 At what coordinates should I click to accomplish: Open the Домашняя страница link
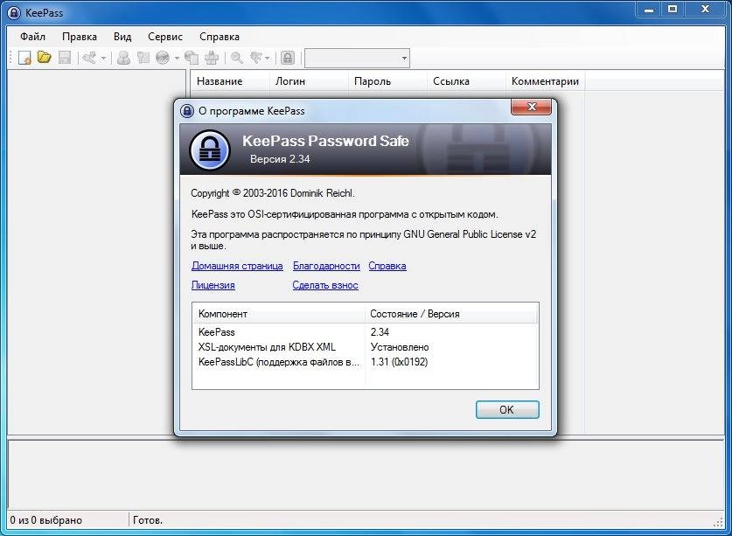click(x=237, y=266)
